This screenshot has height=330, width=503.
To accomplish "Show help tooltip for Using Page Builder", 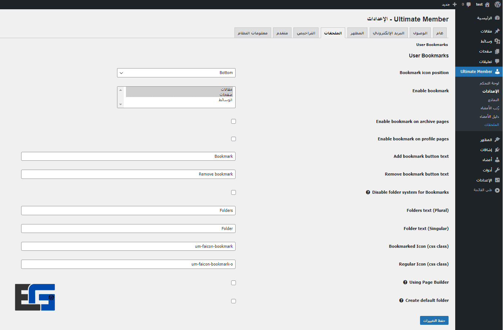I will (x=405, y=282).
